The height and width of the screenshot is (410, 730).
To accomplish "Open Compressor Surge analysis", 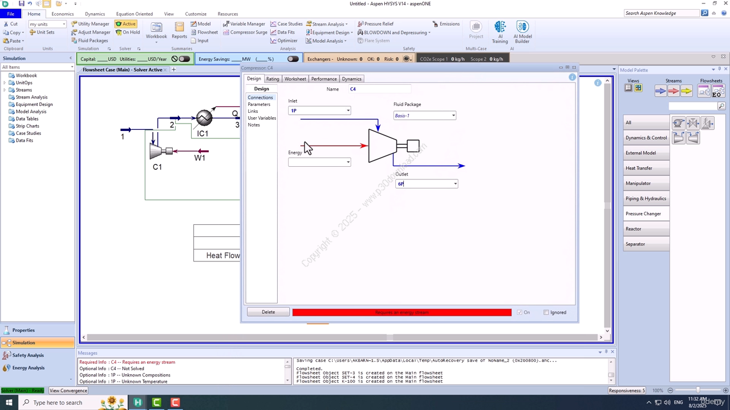I will click(x=245, y=32).
